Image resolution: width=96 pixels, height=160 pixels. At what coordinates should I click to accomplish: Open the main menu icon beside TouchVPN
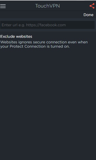[x=3, y=6]
